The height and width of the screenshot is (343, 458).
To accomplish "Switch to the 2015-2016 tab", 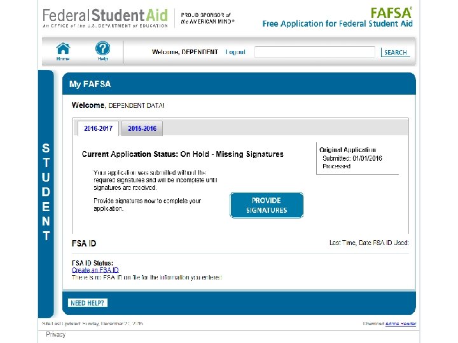I will 142,128.
